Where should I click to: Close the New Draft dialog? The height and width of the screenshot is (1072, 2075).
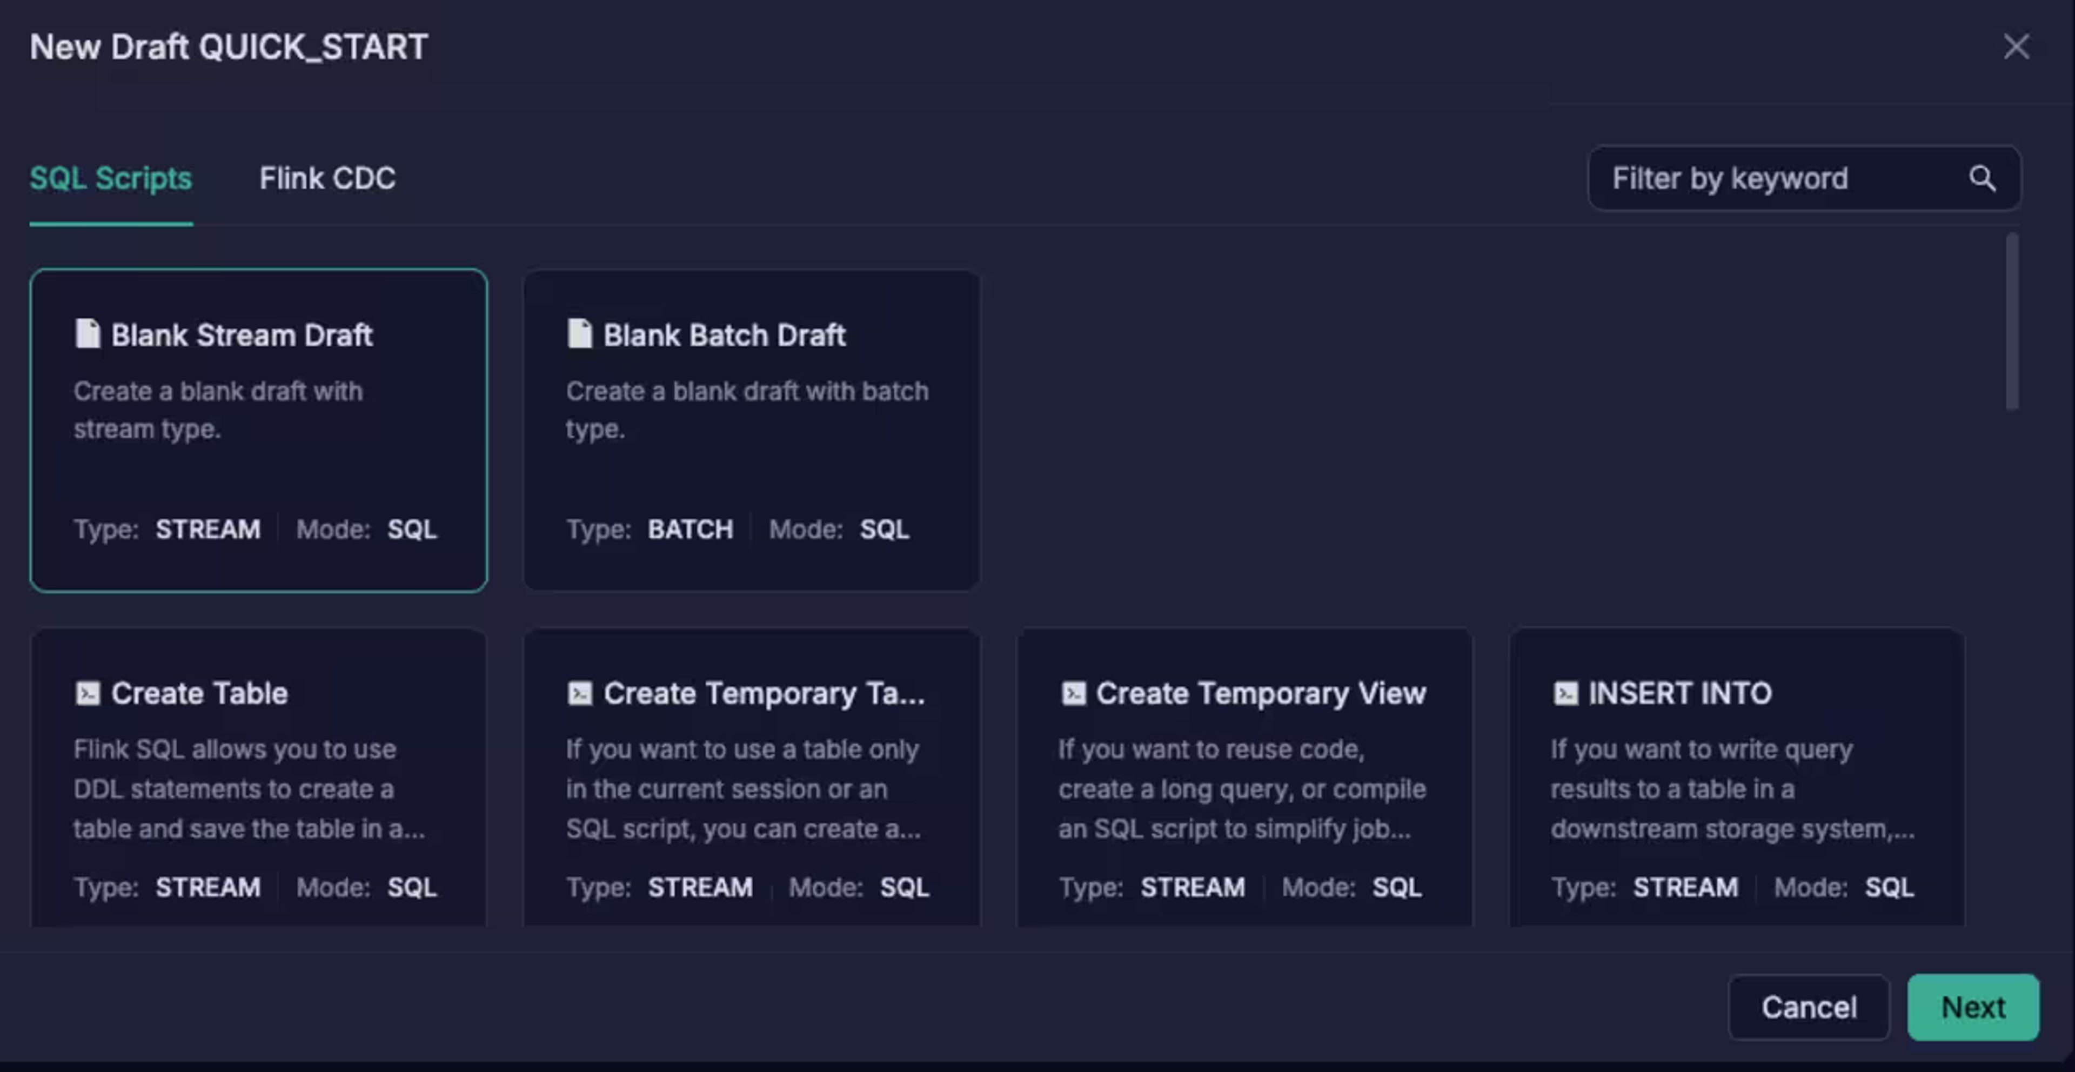tap(2016, 46)
